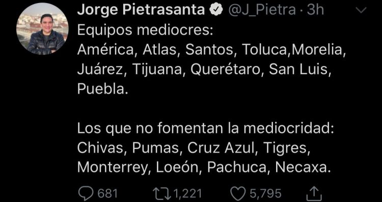Open the @J_Pietra handle link

[262, 11]
